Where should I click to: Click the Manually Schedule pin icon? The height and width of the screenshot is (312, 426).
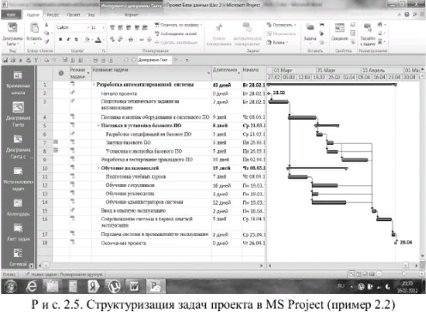point(219,27)
